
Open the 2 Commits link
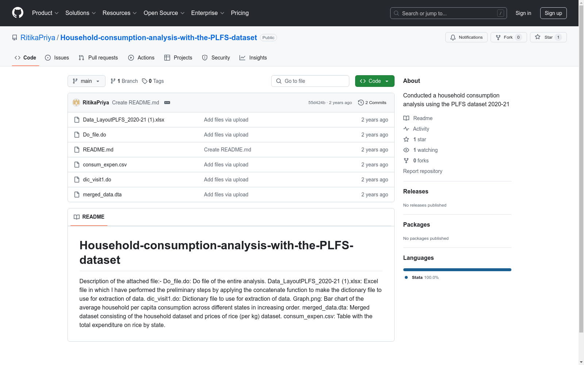click(372, 103)
